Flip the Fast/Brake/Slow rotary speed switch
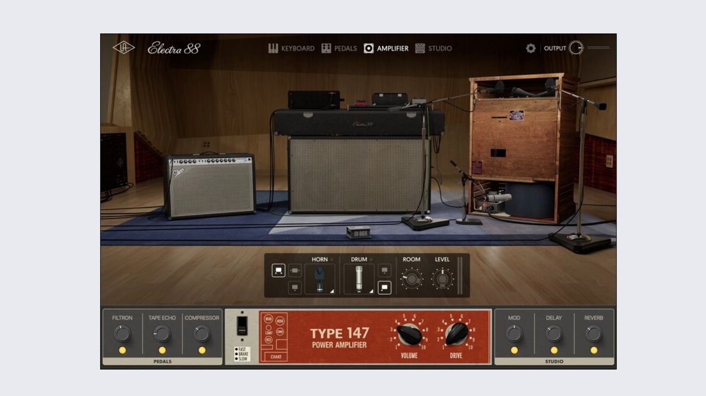706x396 pixels. 242,325
